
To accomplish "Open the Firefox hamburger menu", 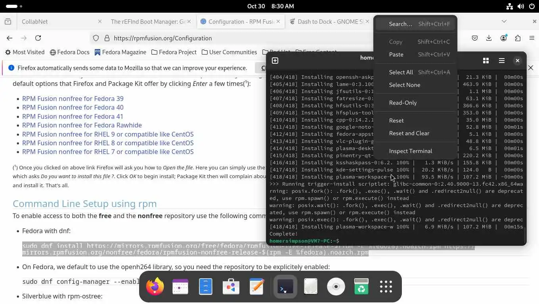I will (x=532, y=38).
